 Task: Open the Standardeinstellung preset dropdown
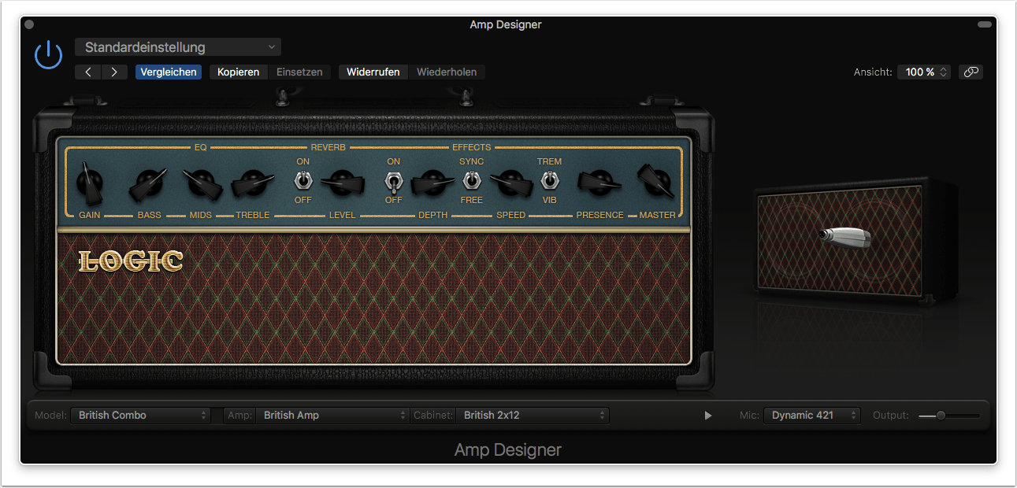(x=178, y=47)
